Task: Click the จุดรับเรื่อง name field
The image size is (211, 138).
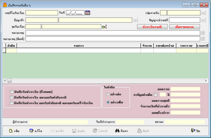Action: tap(71, 26)
